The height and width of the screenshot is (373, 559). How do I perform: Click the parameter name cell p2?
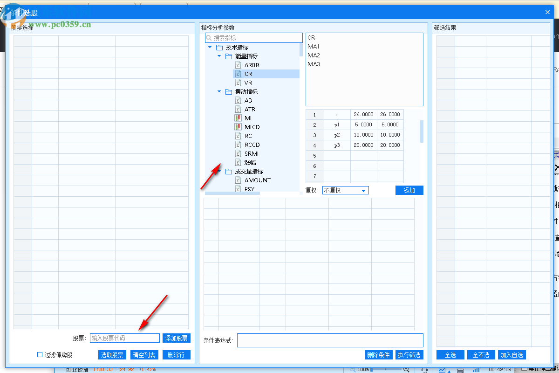point(337,135)
